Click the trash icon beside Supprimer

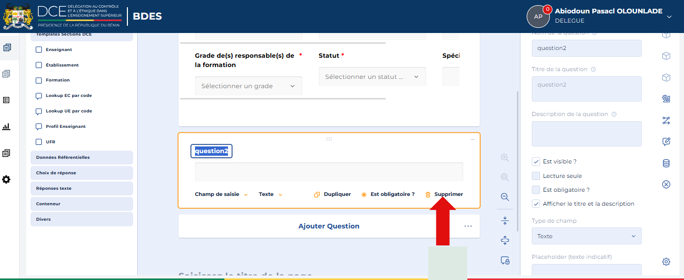(428, 194)
